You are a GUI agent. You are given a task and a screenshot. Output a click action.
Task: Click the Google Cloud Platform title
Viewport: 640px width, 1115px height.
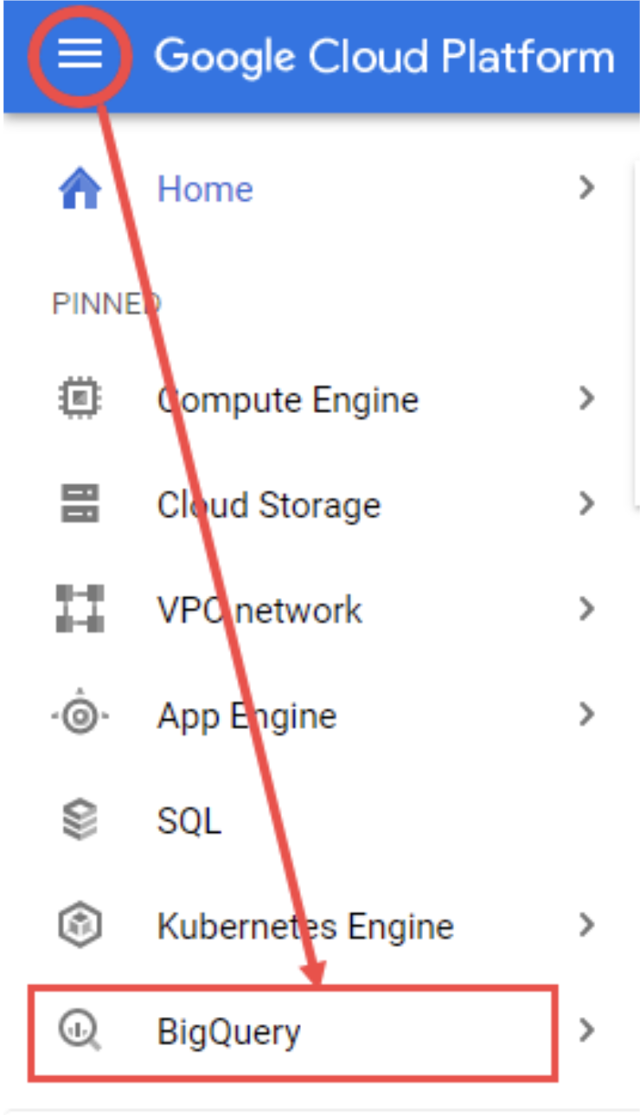pos(384,57)
